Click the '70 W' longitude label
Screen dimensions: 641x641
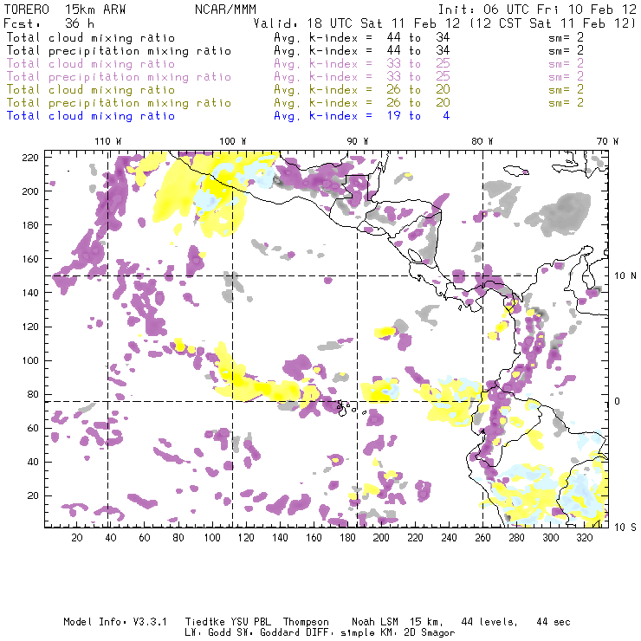607,141
